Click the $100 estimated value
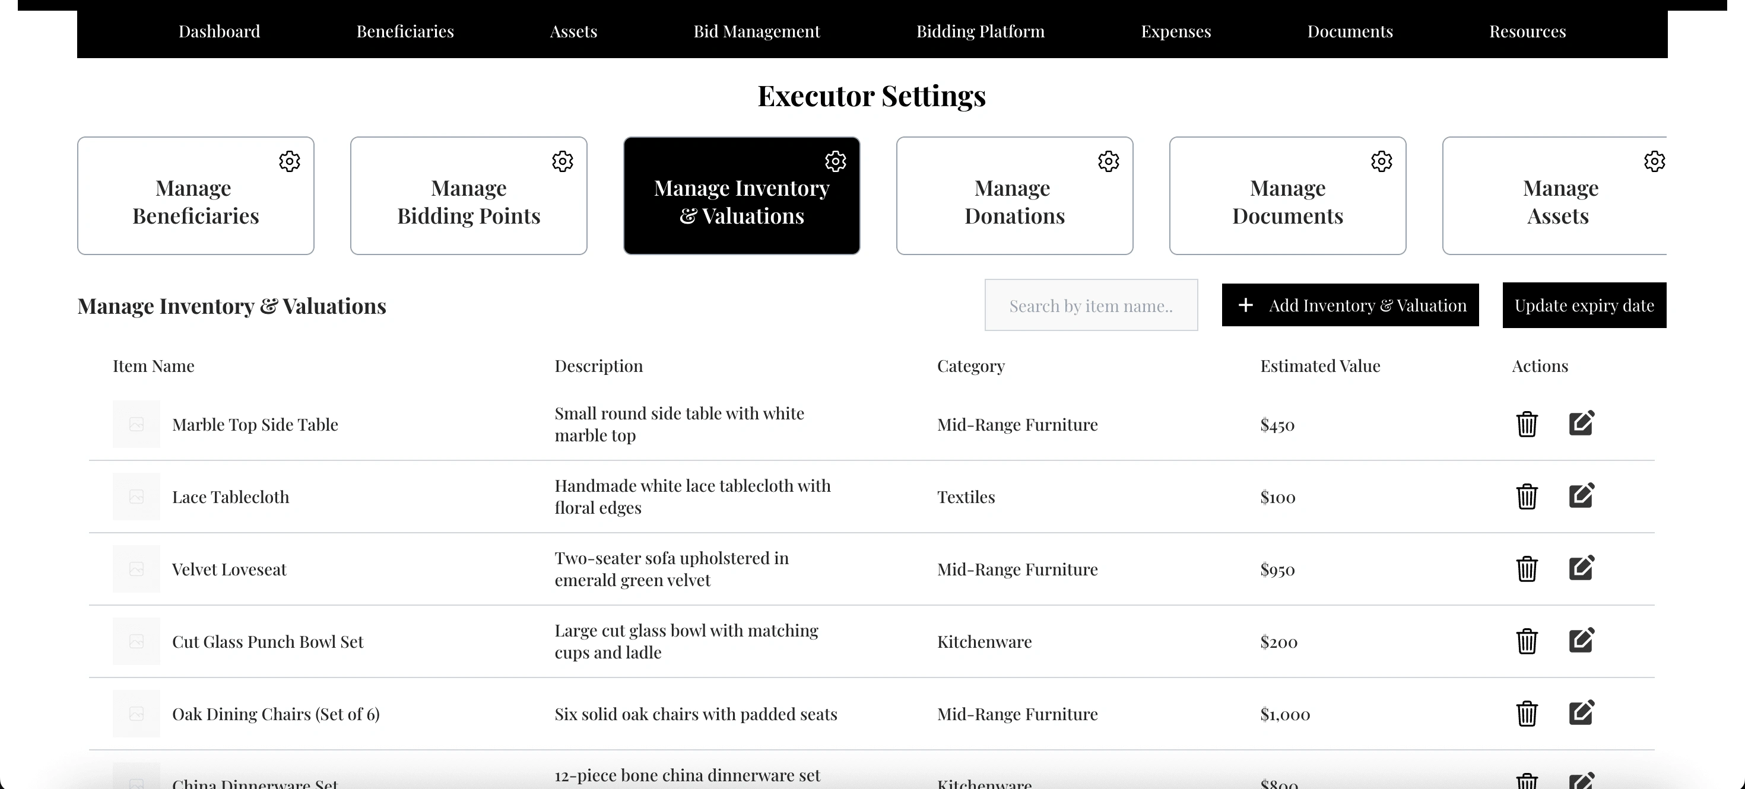The image size is (1745, 789). tap(1277, 497)
